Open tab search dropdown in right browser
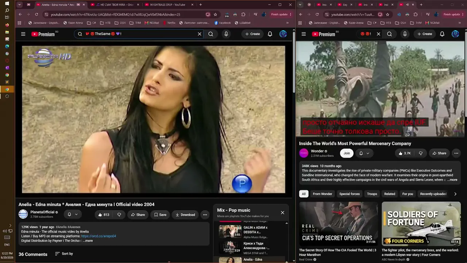467x263 pixels. [x=300, y=5]
